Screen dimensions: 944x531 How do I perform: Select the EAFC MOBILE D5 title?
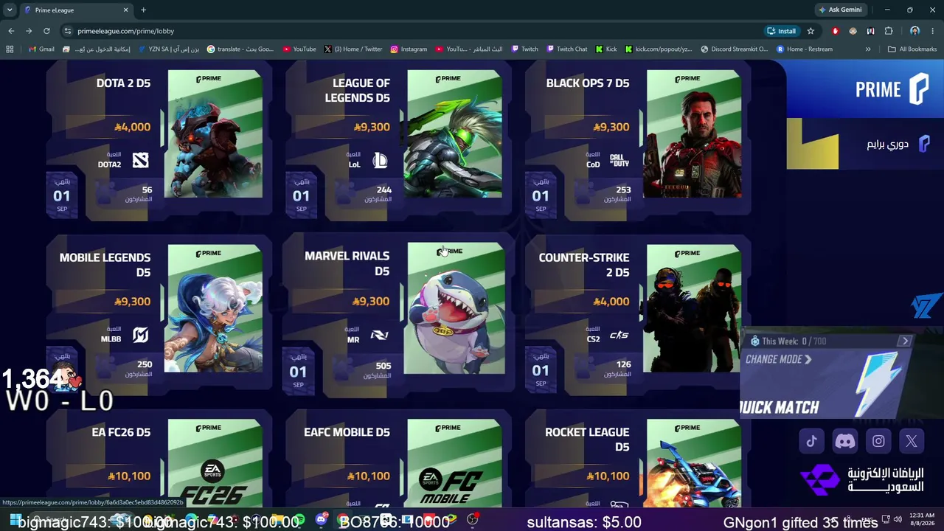(347, 432)
